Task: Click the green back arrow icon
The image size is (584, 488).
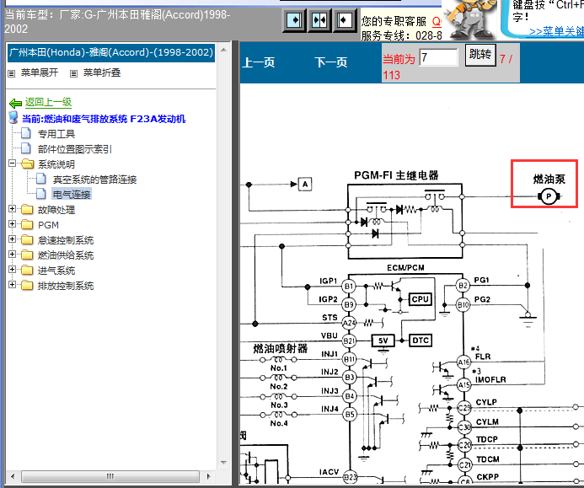Action: click(x=15, y=103)
